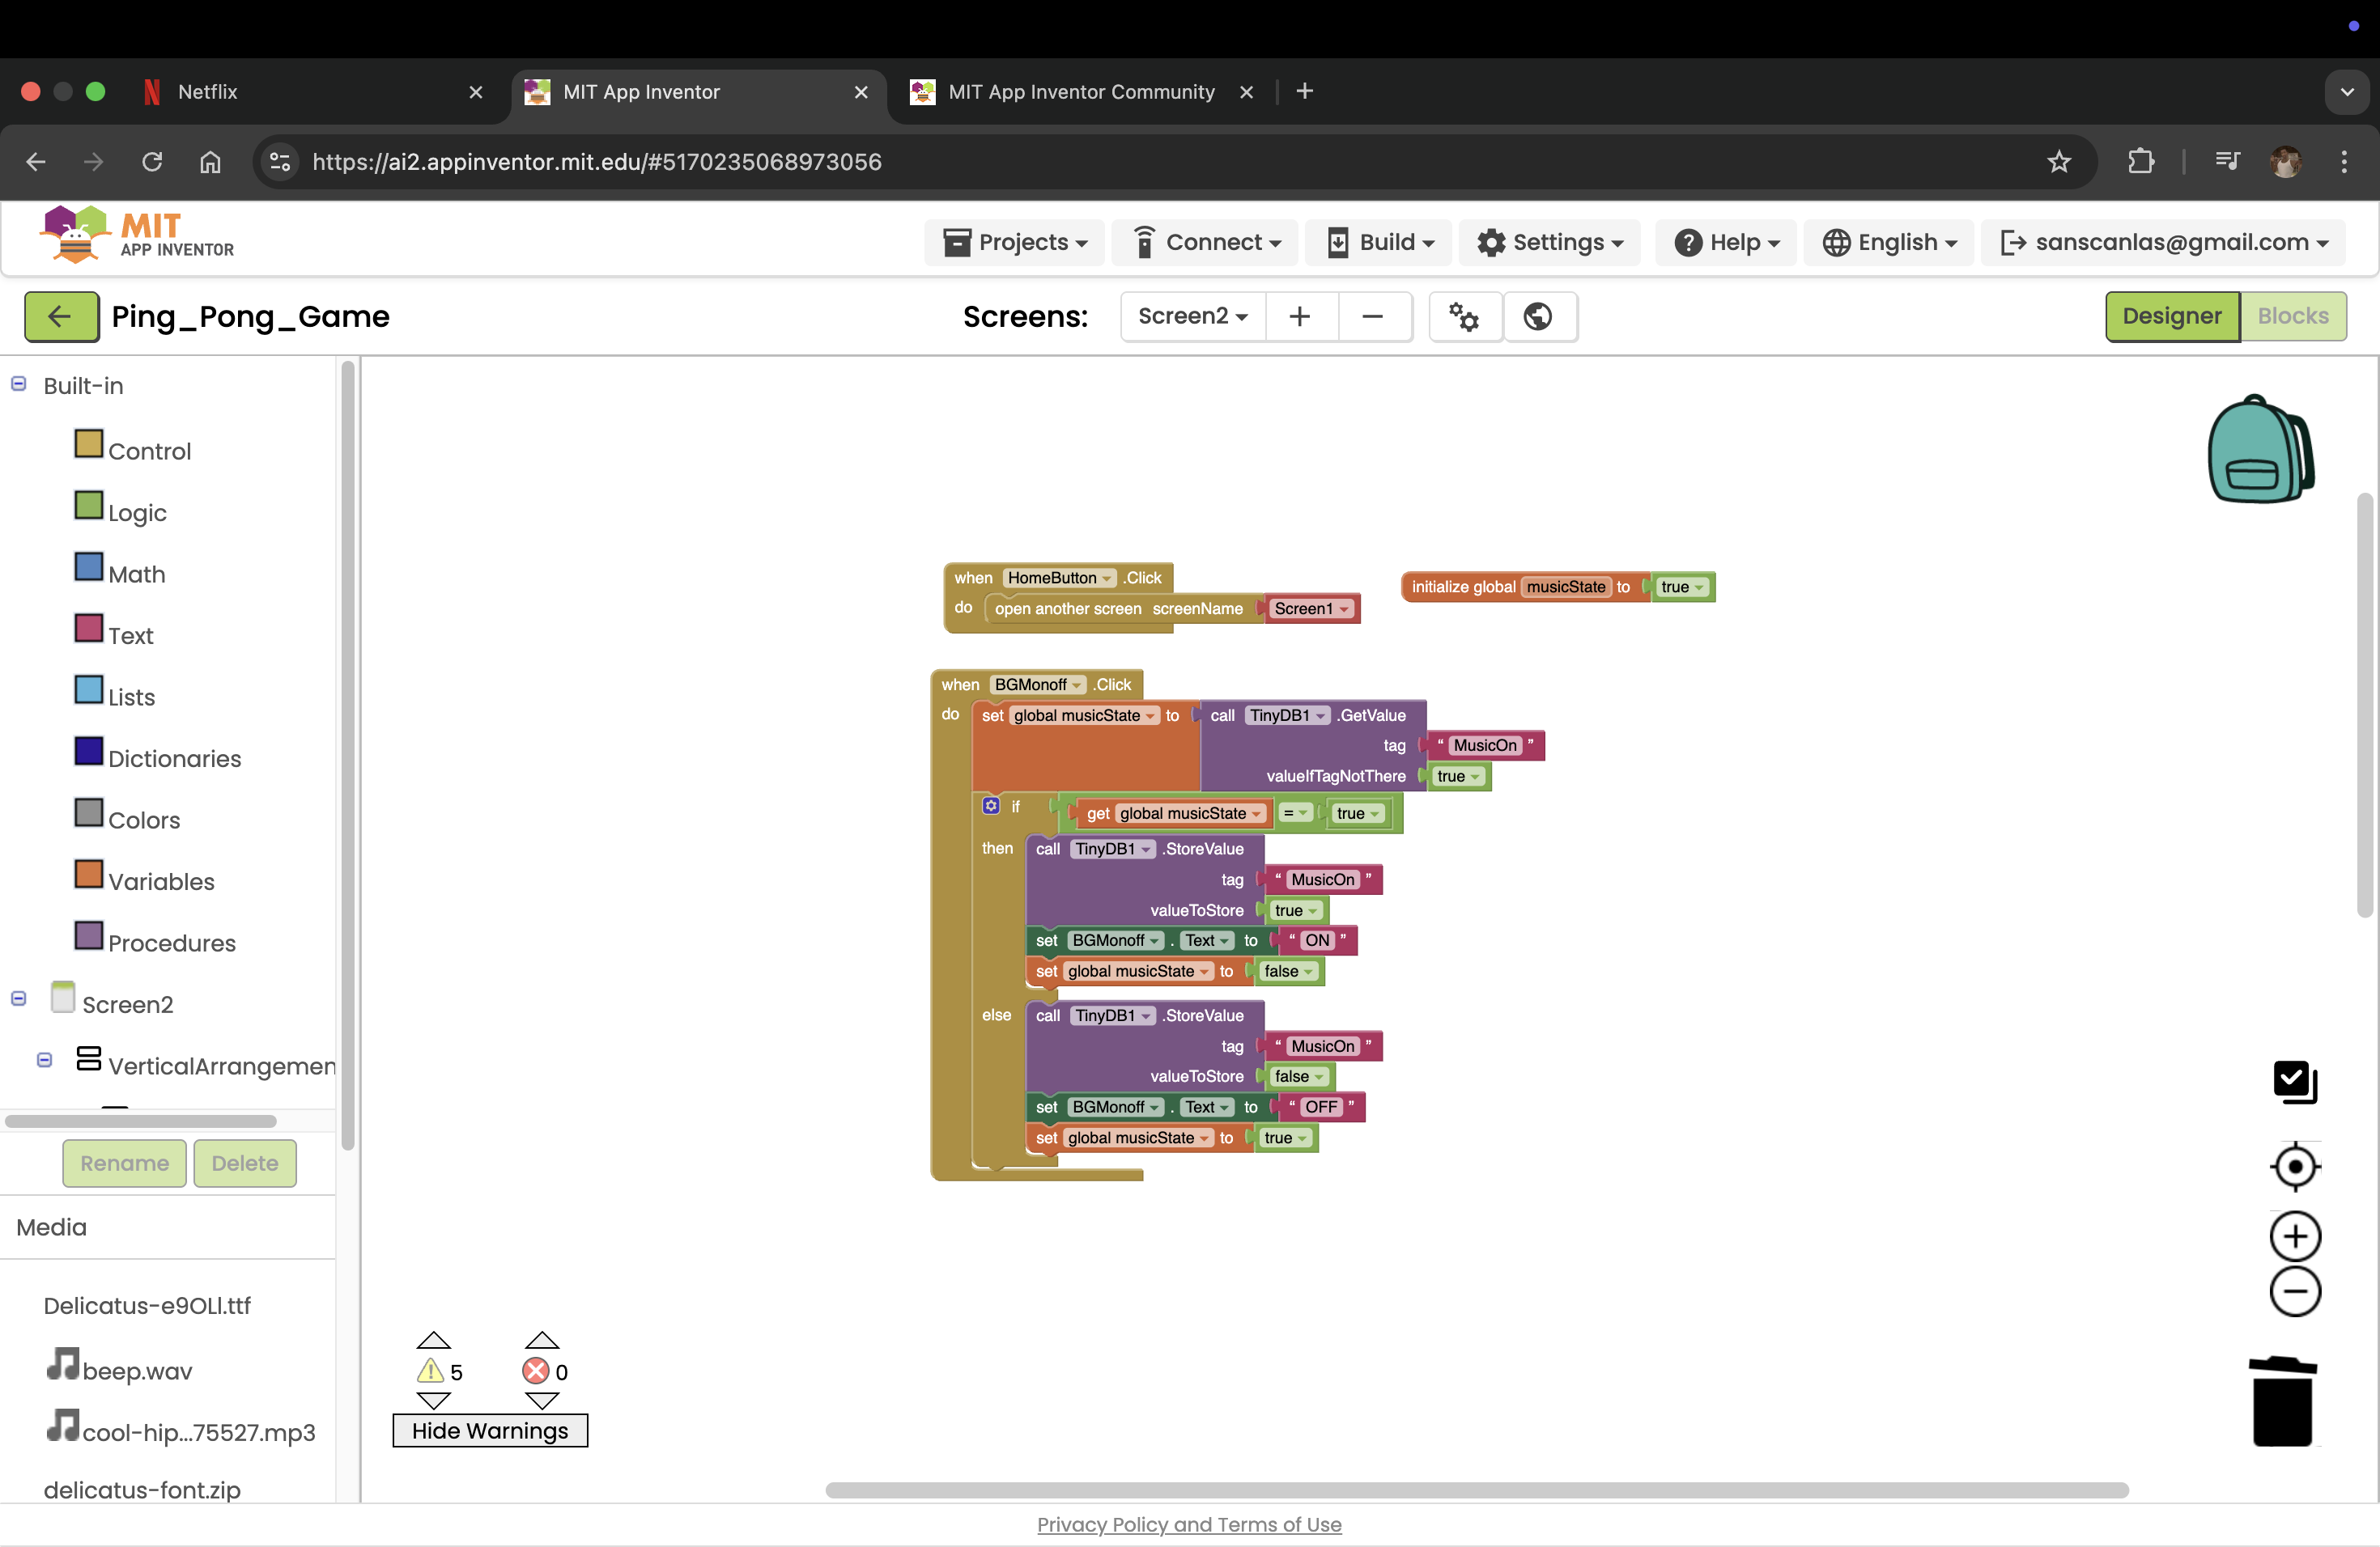
Task: Select the Colors block category swatch
Action: tap(89, 813)
